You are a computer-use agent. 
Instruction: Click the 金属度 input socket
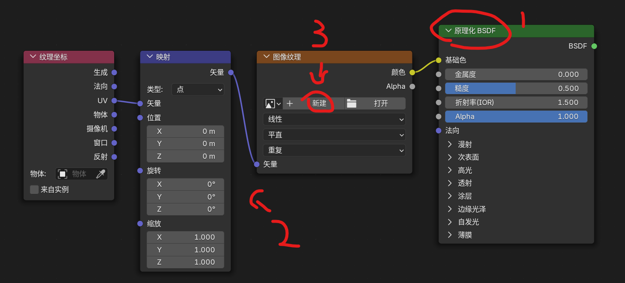[439, 74]
